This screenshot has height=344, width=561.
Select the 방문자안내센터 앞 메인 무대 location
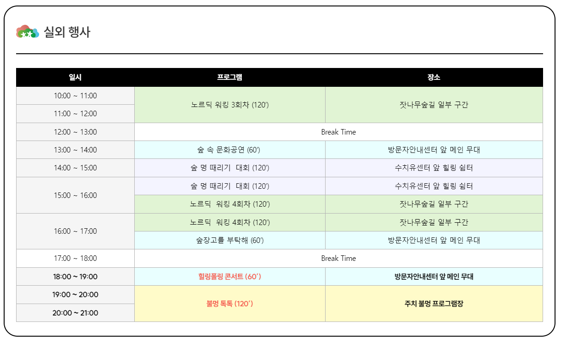(x=434, y=149)
